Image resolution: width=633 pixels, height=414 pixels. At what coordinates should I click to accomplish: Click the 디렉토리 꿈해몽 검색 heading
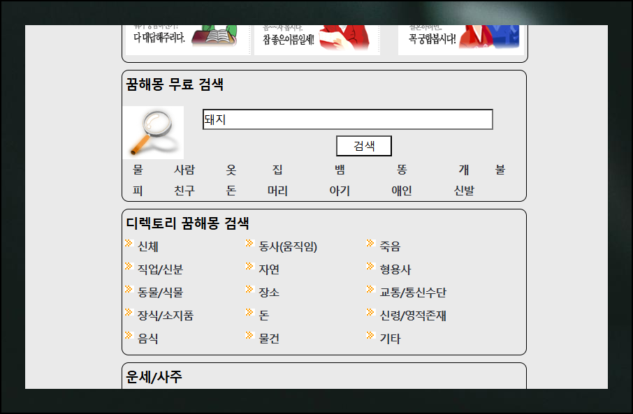187,223
